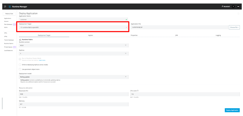Switch to the JVM tab
This screenshot has width=243, height=116.
tap(176, 35)
